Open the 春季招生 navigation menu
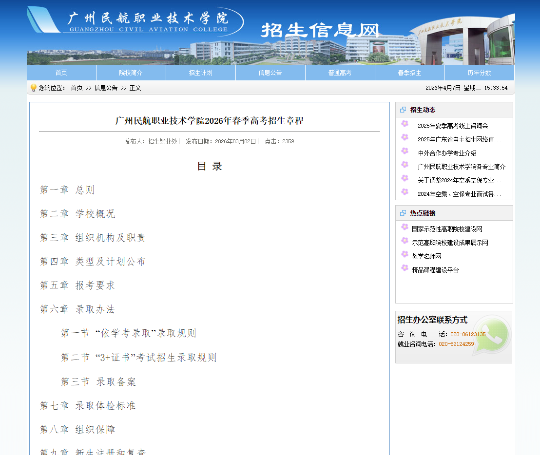 pos(409,72)
